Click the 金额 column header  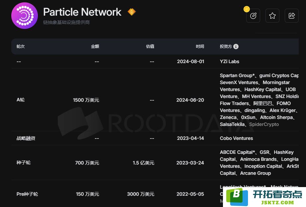click(x=95, y=47)
